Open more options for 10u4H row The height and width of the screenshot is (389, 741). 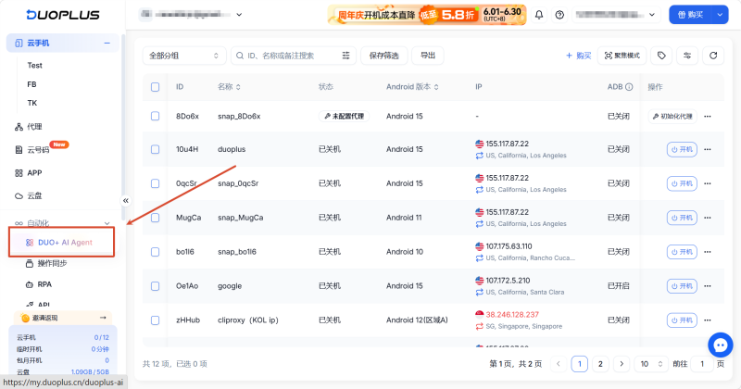pyautogui.click(x=708, y=149)
